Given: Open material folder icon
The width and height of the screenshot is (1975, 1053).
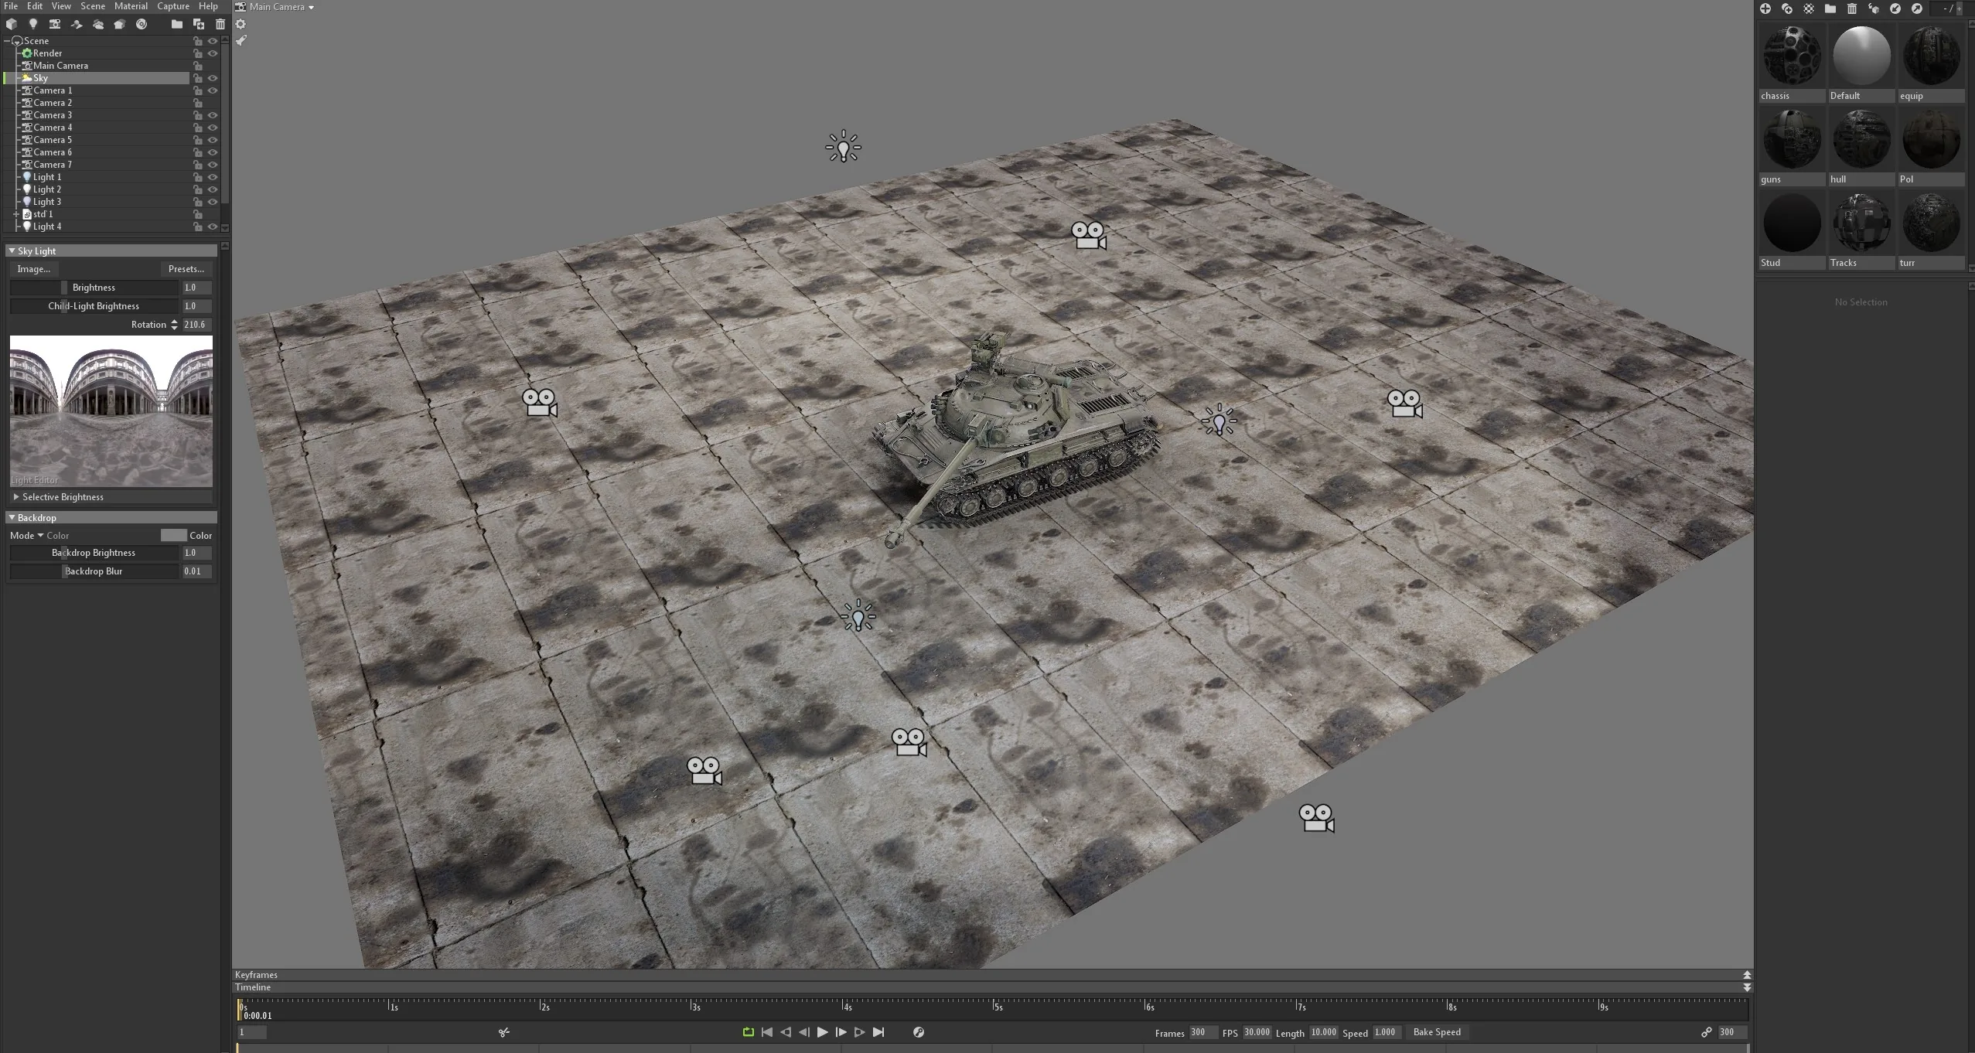Looking at the screenshot, I should click(1830, 9).
